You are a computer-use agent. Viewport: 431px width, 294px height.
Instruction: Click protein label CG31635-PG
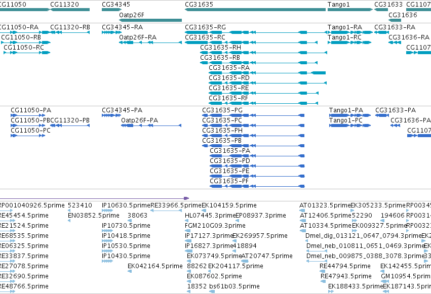(x=222, y=110)
